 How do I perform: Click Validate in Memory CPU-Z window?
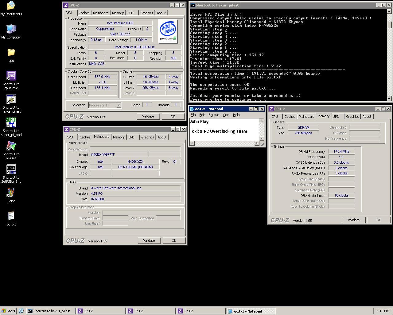coord(354,220)
